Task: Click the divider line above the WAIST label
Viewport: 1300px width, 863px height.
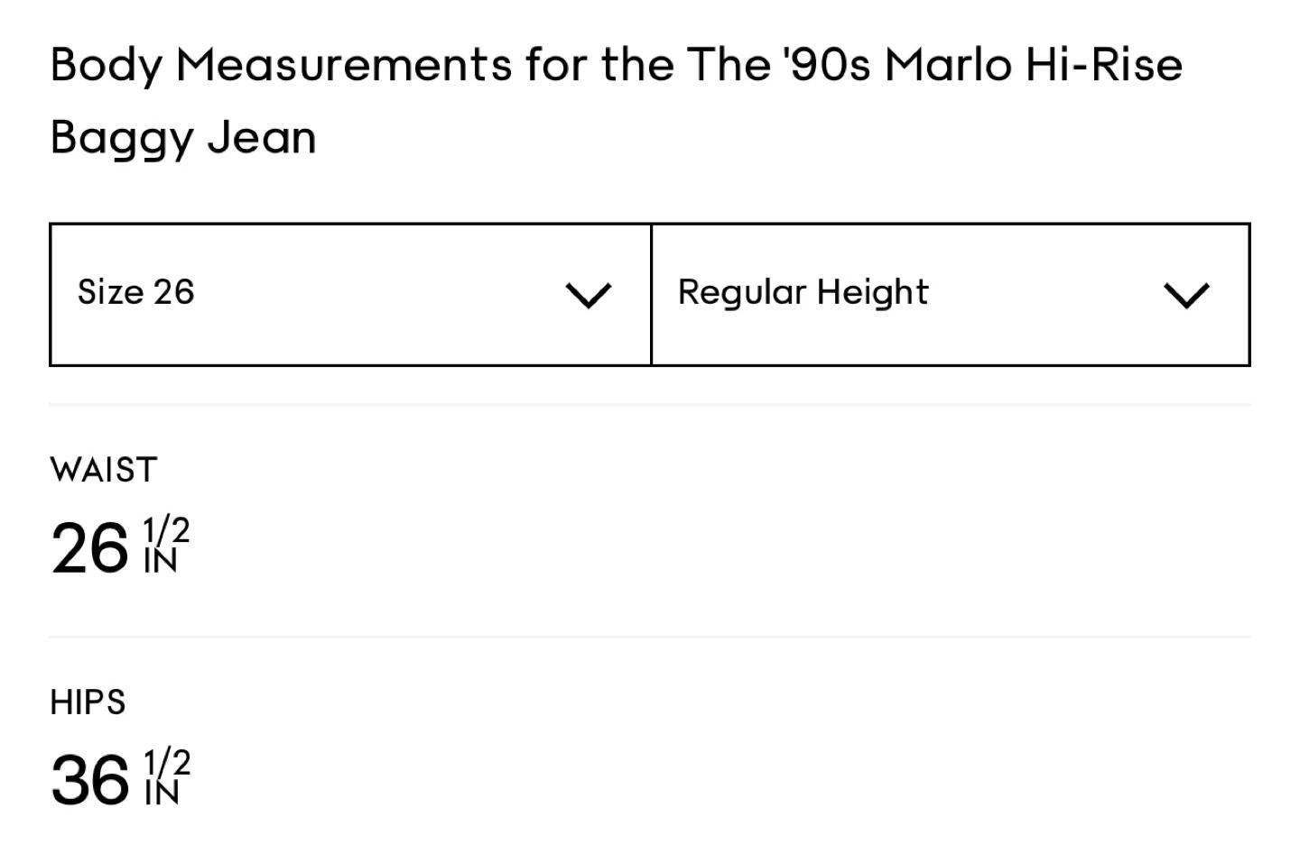Action: click(x=650, y=405)
